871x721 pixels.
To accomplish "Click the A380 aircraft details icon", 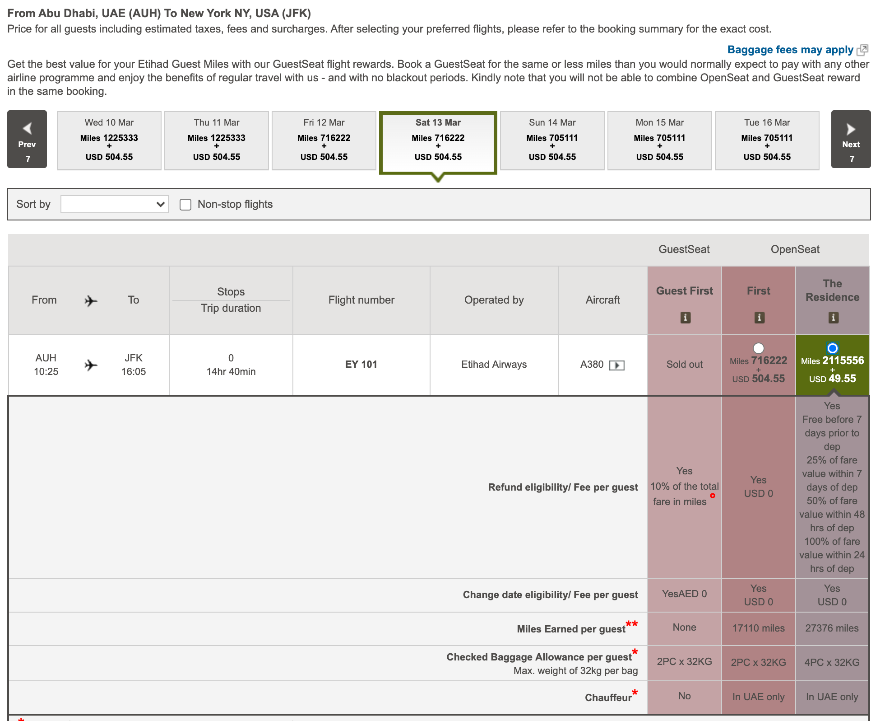I will (x=616, y=365).
